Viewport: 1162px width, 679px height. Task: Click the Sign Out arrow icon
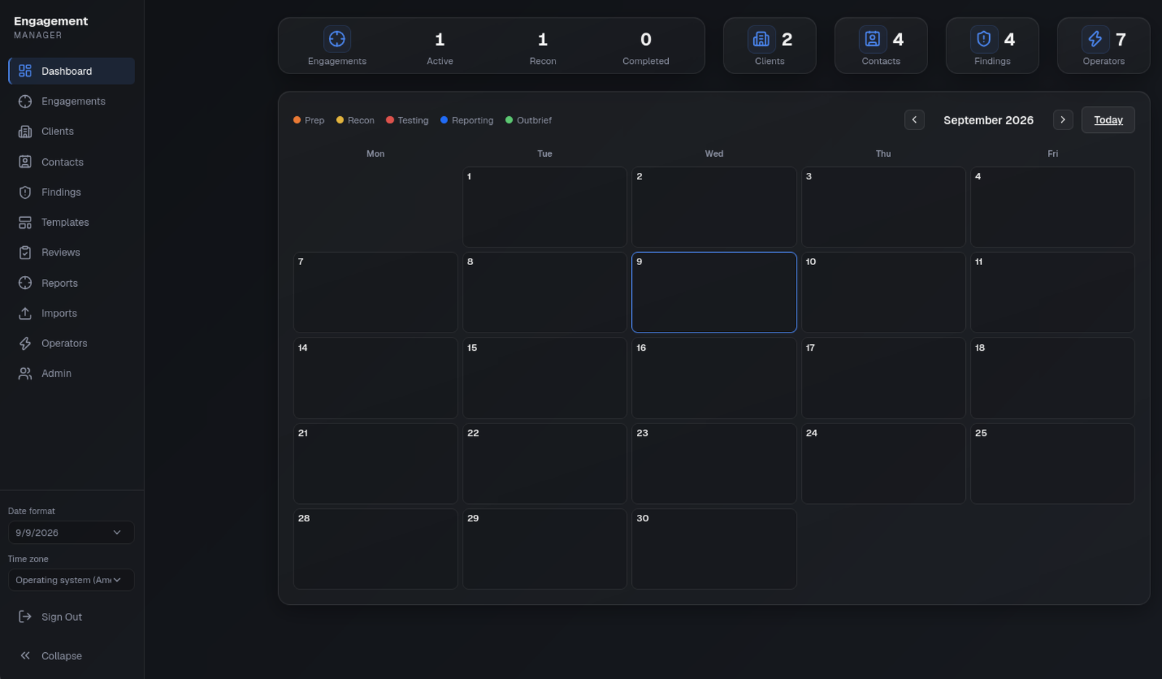(25, 617)
